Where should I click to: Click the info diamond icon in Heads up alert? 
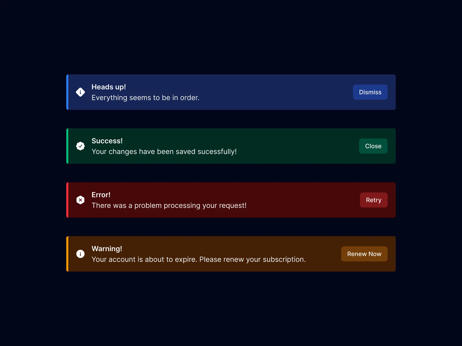[x=80, y=92]
